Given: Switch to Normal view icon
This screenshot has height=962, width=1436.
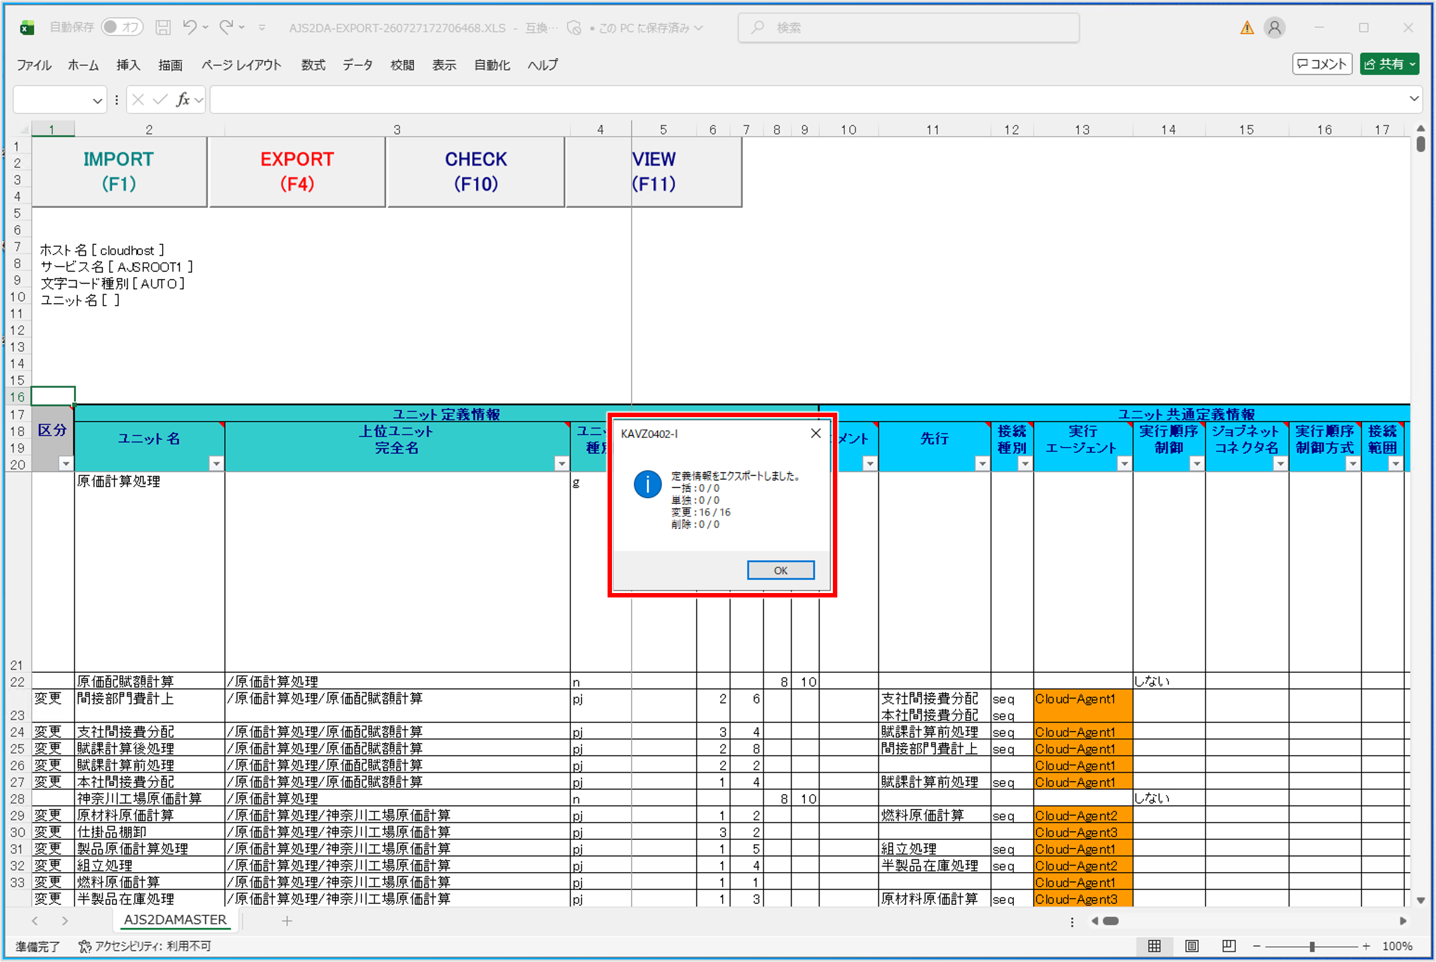Looking at the screenshot, I should [x=1154, y=946].
